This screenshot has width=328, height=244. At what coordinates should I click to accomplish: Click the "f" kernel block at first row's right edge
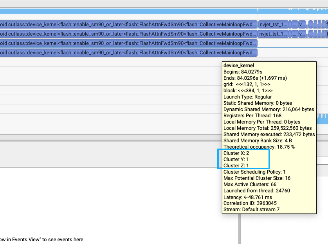pyautogui.click(x=326, y=24)
